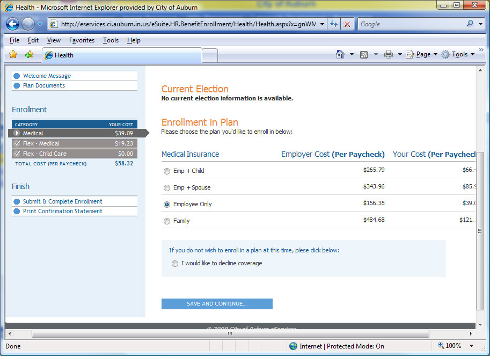The image size is (490, 356).
Task: Open the Favorites menu
Action: click(x=82, y=40)
